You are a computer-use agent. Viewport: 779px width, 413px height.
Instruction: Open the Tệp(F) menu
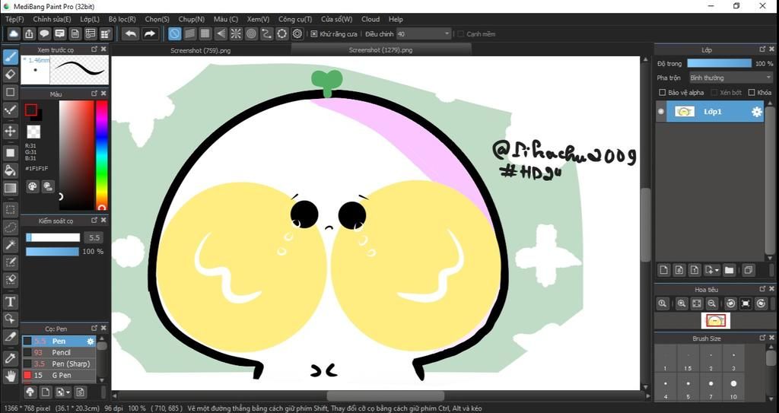[x=14, y=19]
